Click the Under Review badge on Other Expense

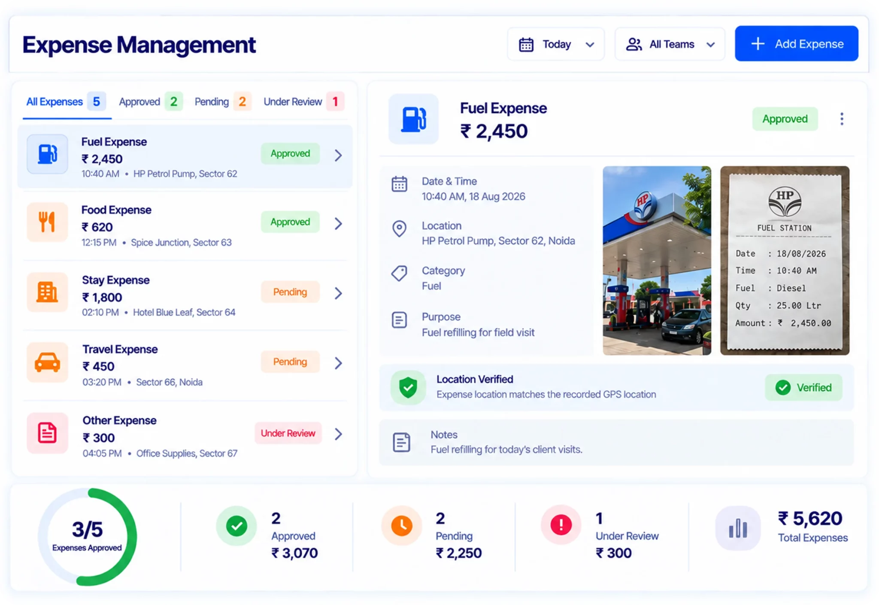point(288,433)
